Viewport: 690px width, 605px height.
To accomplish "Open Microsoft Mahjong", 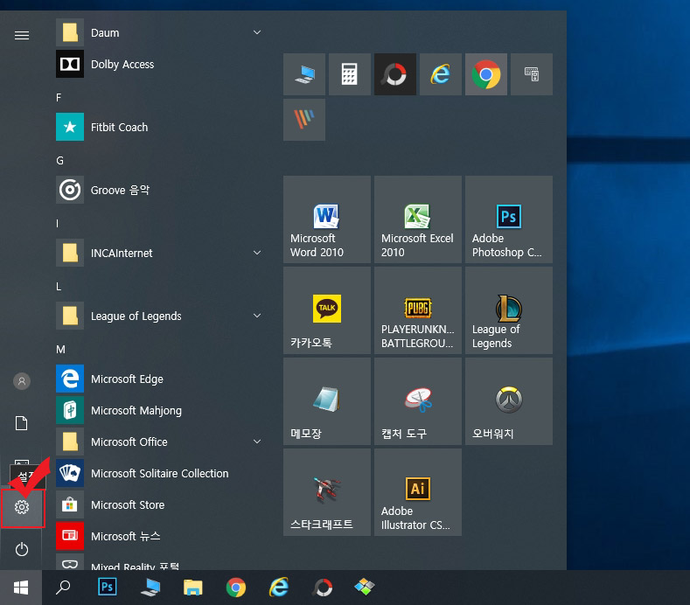I will (x=159, y=410).
